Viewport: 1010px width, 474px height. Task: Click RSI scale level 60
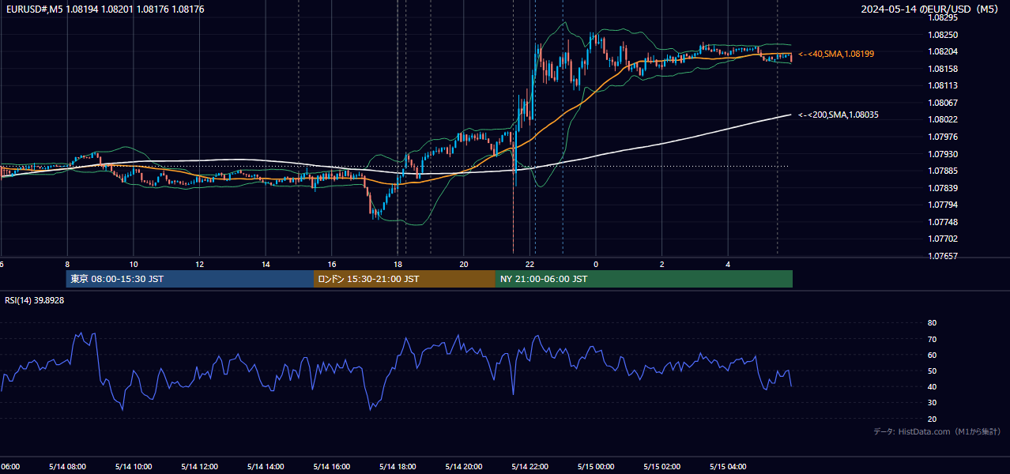tap(933, 355)
